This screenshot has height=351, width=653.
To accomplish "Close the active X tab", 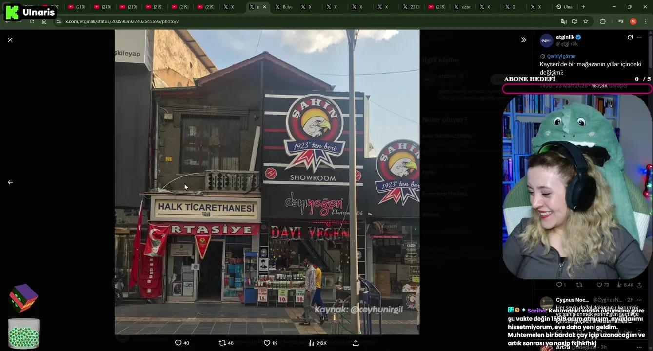I will tap(265, 7).
